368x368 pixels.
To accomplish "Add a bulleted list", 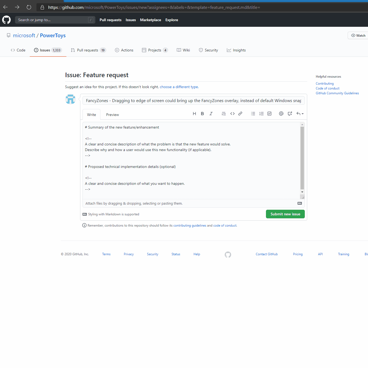I will [253, 114].
